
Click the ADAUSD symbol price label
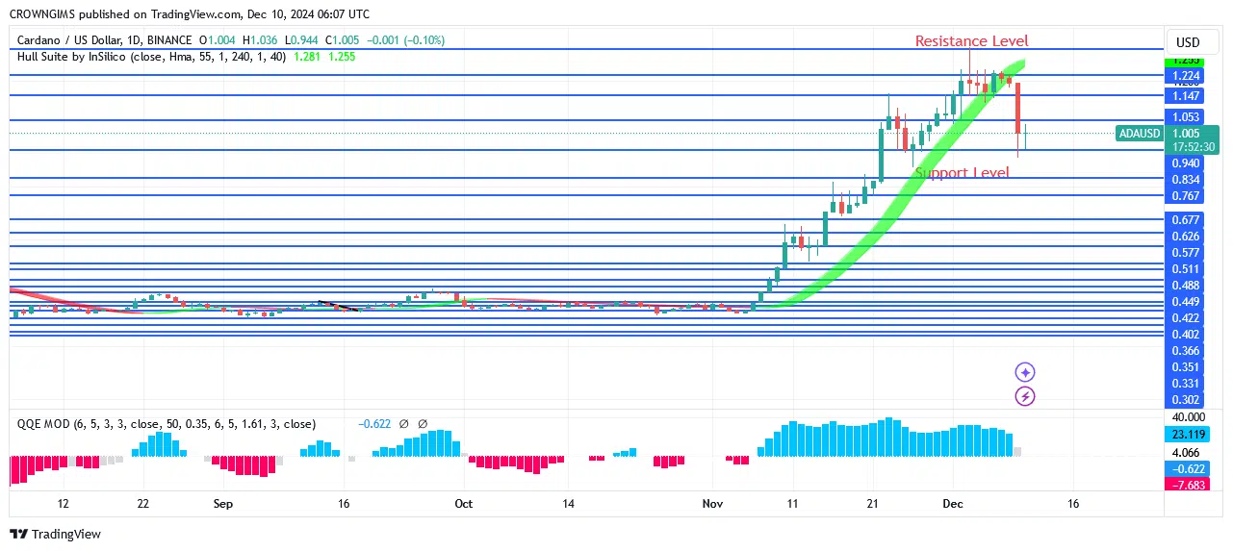point(1141,134)
